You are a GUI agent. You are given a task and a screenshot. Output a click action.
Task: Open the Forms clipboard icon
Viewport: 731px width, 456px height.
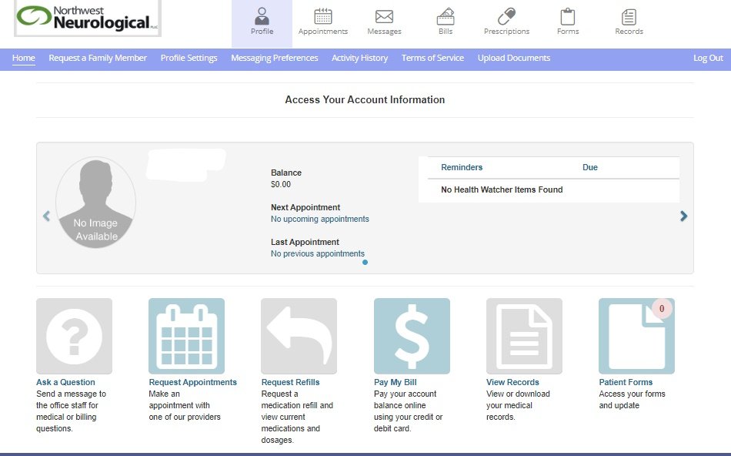pos(567,17)
